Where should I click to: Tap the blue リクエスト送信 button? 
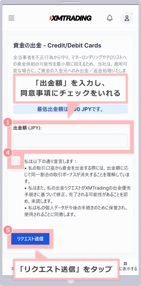click(30, 239)
